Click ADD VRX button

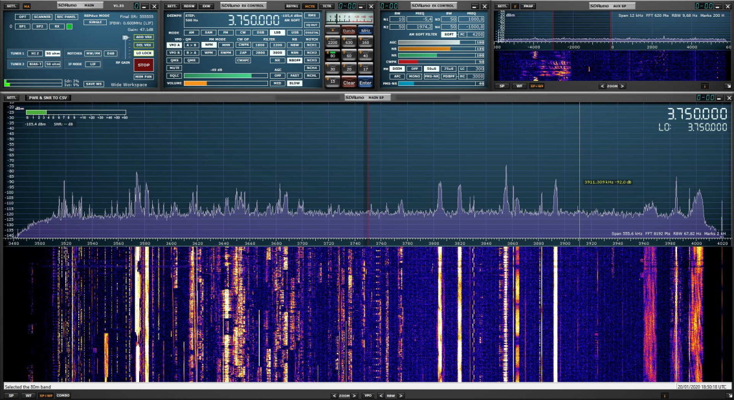click(144, 37)
